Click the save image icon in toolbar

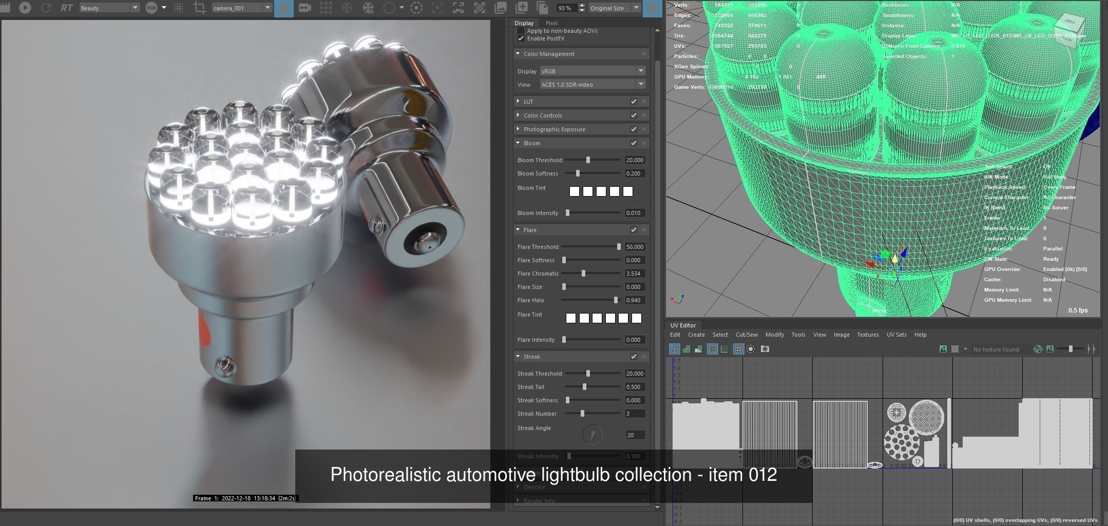click(x=500, y=8)
